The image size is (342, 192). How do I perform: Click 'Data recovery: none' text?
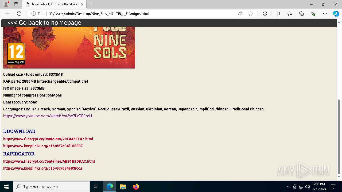point(20,102)
